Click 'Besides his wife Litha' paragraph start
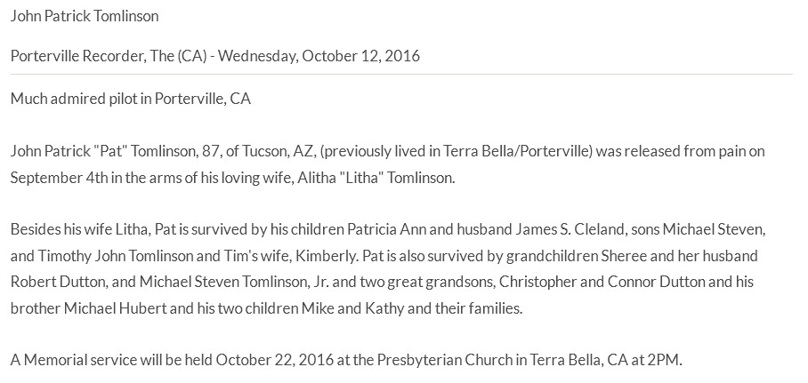 pyautogui.click(x=79, y=229)
